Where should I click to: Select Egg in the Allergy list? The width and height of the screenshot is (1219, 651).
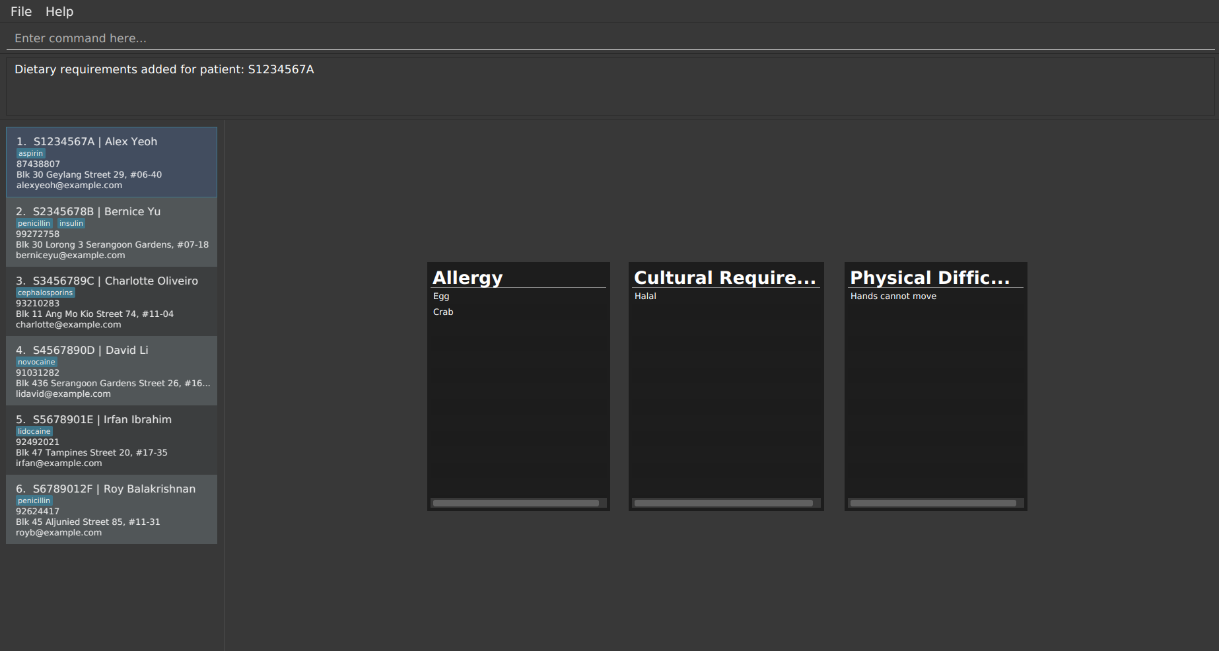441,296
